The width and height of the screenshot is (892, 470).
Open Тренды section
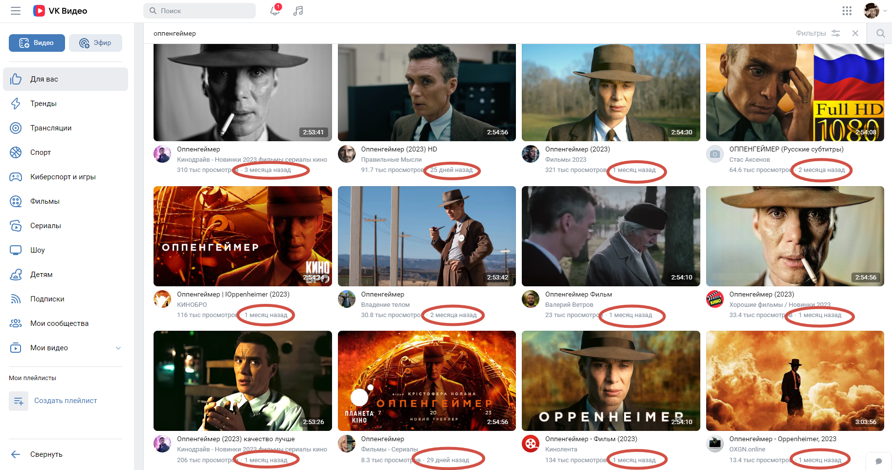point(66,104)
